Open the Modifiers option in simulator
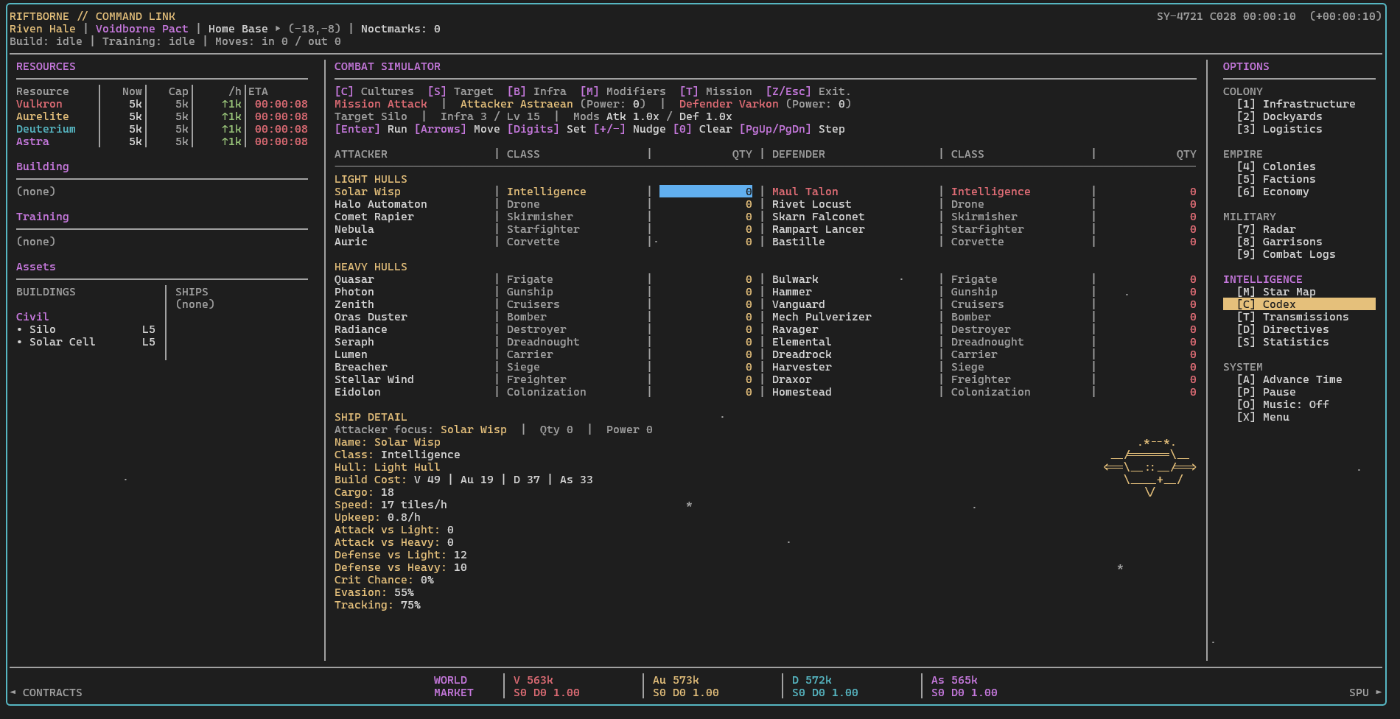The width and height of the screenshot is (1400, 719). (623, 91)
